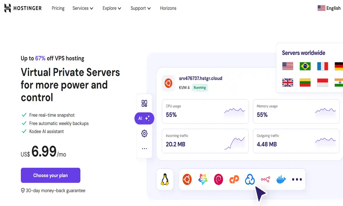Click the Lithuania flag
This screenshot has height=206, width=343.
point(305,83)
